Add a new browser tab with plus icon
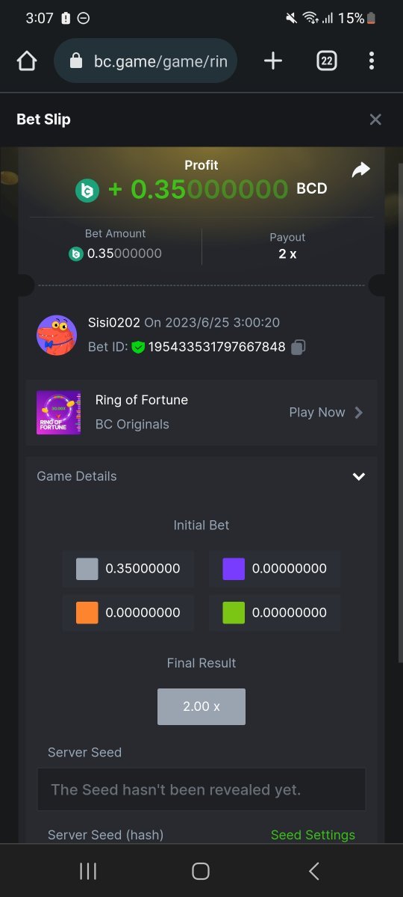Image resolution: width=403 pixels, height=897 pixels. tap(273, 61)
